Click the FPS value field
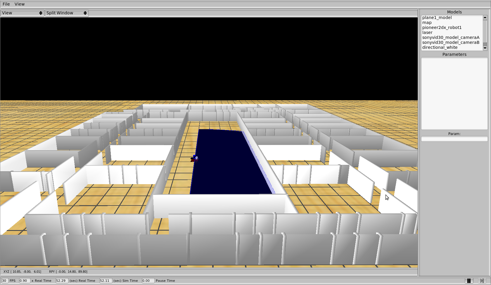 pyautogui.click(x=4, y=281)
